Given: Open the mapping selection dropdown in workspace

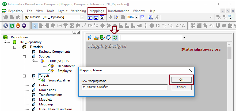Looking at the screenshot, I should tap(184, 38).
